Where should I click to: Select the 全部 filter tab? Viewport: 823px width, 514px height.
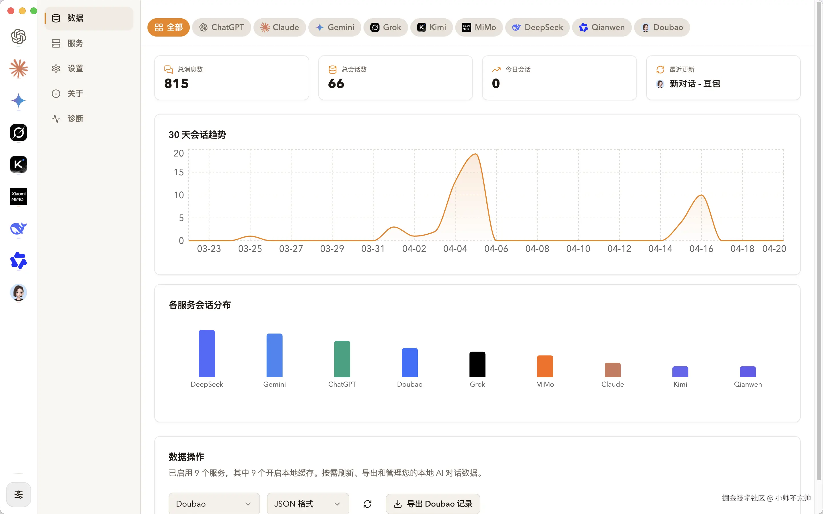pos(168,27)
